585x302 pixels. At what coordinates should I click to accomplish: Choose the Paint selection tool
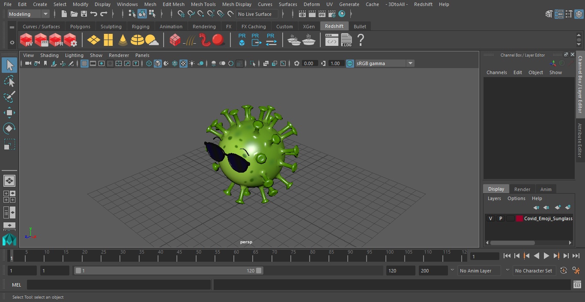tap(9, 96)
